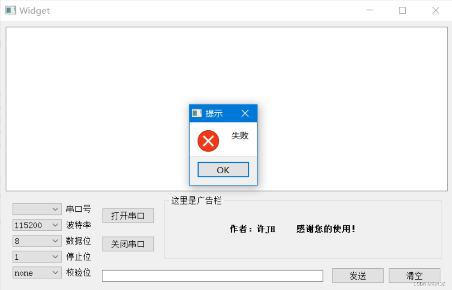This screenshot has width=452, height=290.
Task: Click the 发送 send button
Action: (358, 276)
